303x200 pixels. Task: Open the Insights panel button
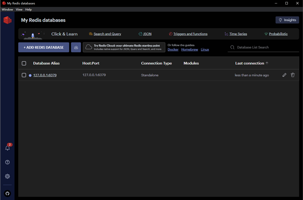287,20
